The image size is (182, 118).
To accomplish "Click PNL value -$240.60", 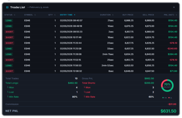I will 172,49.
